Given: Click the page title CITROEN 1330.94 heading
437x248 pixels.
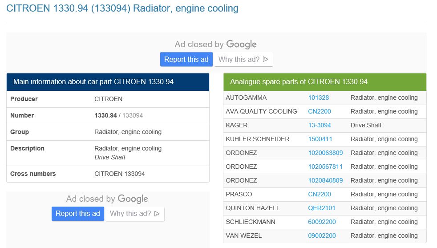Looking at the screenshot, I should (x=122, y=8).
